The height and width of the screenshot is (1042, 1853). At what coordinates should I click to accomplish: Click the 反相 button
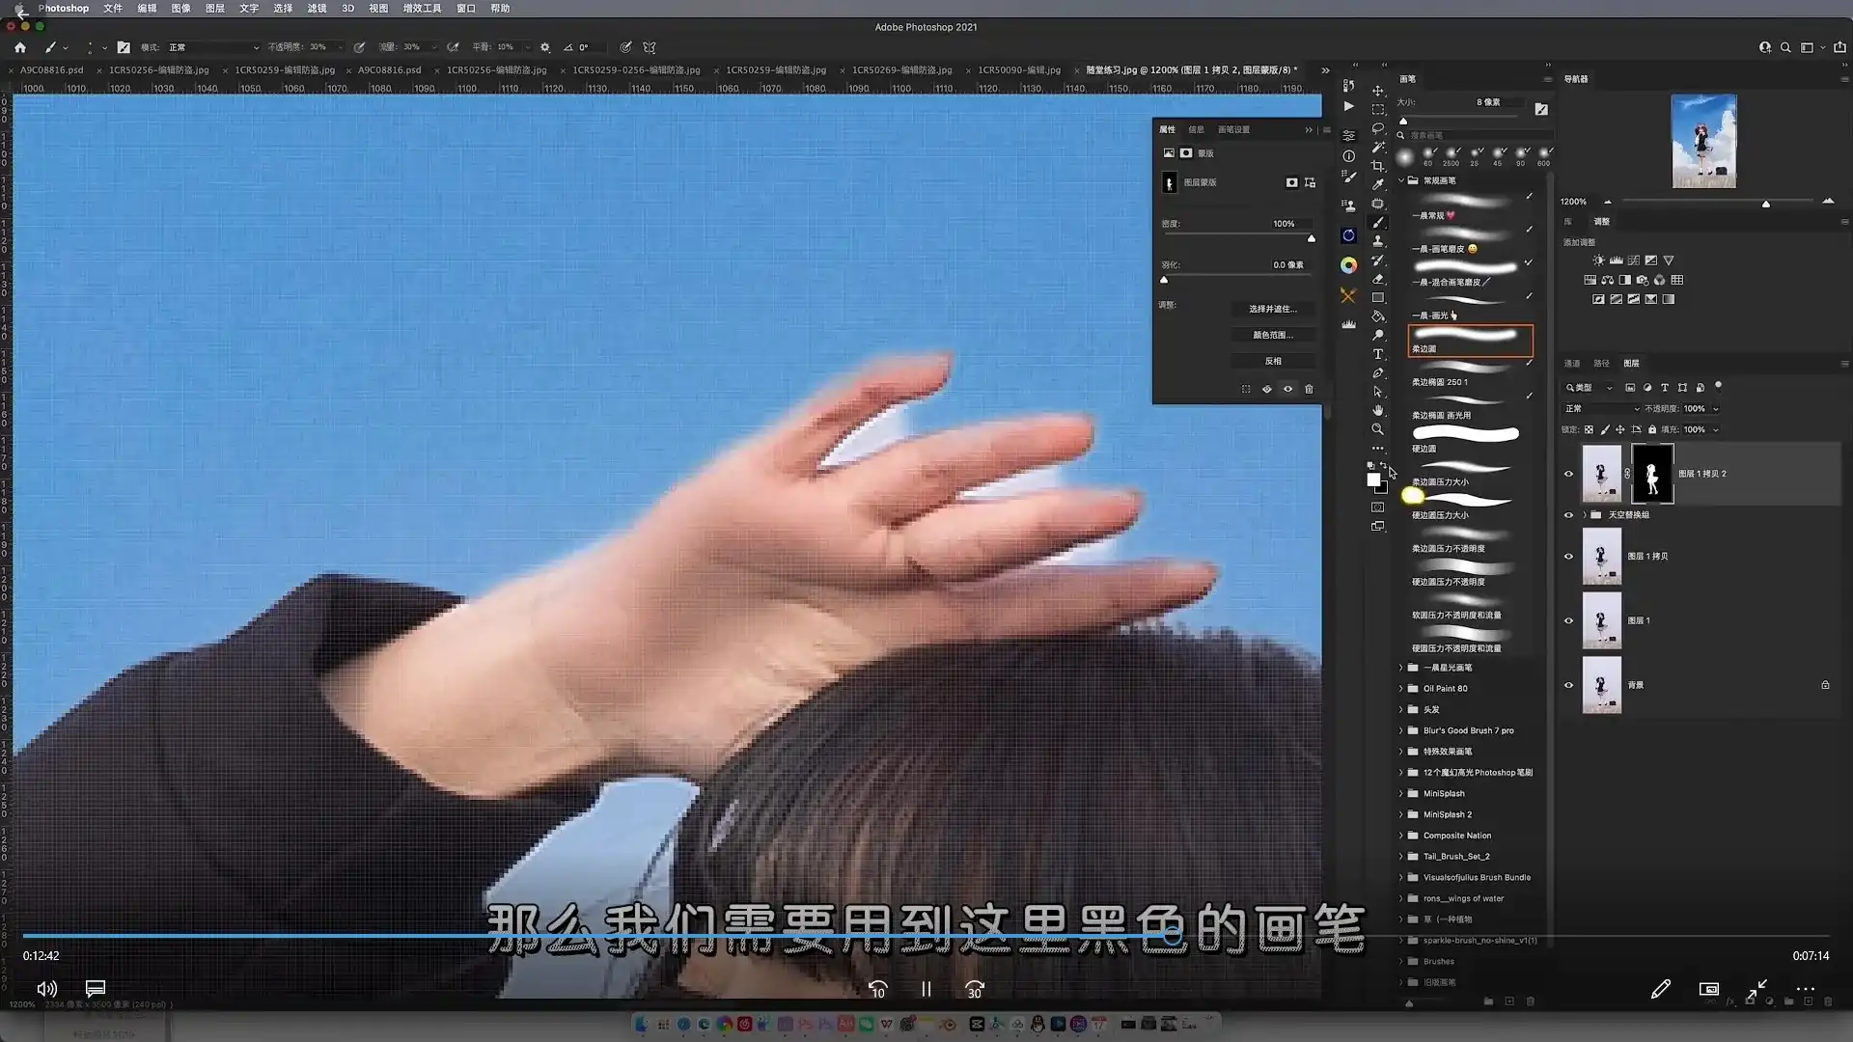(x=1272, y=361)
